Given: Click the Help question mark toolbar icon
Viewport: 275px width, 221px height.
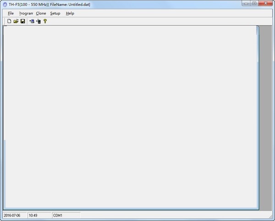Looking at the screenshot, I should 45,21.
